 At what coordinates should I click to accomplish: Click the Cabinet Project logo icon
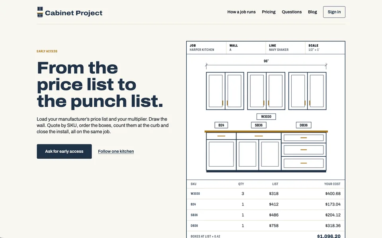pyautogui.click(x=40, y=12)
